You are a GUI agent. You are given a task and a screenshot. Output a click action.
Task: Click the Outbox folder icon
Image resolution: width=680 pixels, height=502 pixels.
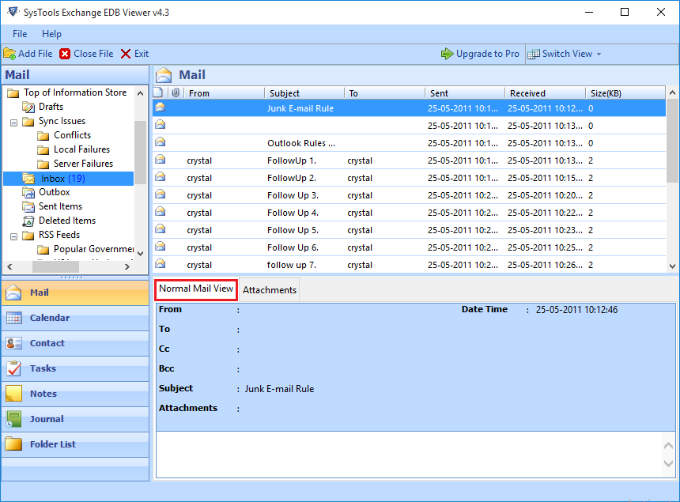pyautogui.click(x=28, y=192)
